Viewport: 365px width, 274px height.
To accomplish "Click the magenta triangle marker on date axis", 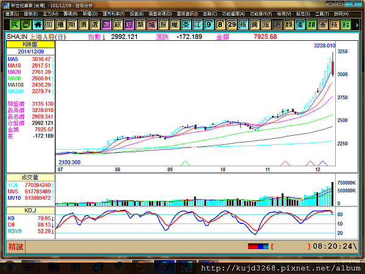I will (285, 163).
